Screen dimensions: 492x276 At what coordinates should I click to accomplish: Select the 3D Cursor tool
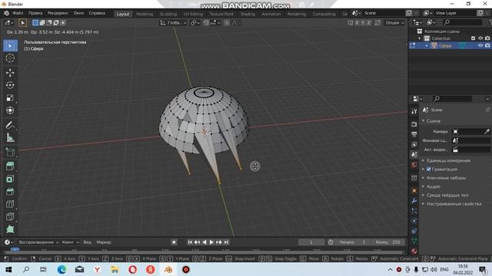10,58
